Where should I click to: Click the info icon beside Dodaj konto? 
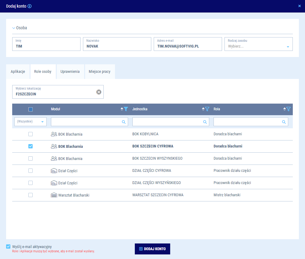30,6
